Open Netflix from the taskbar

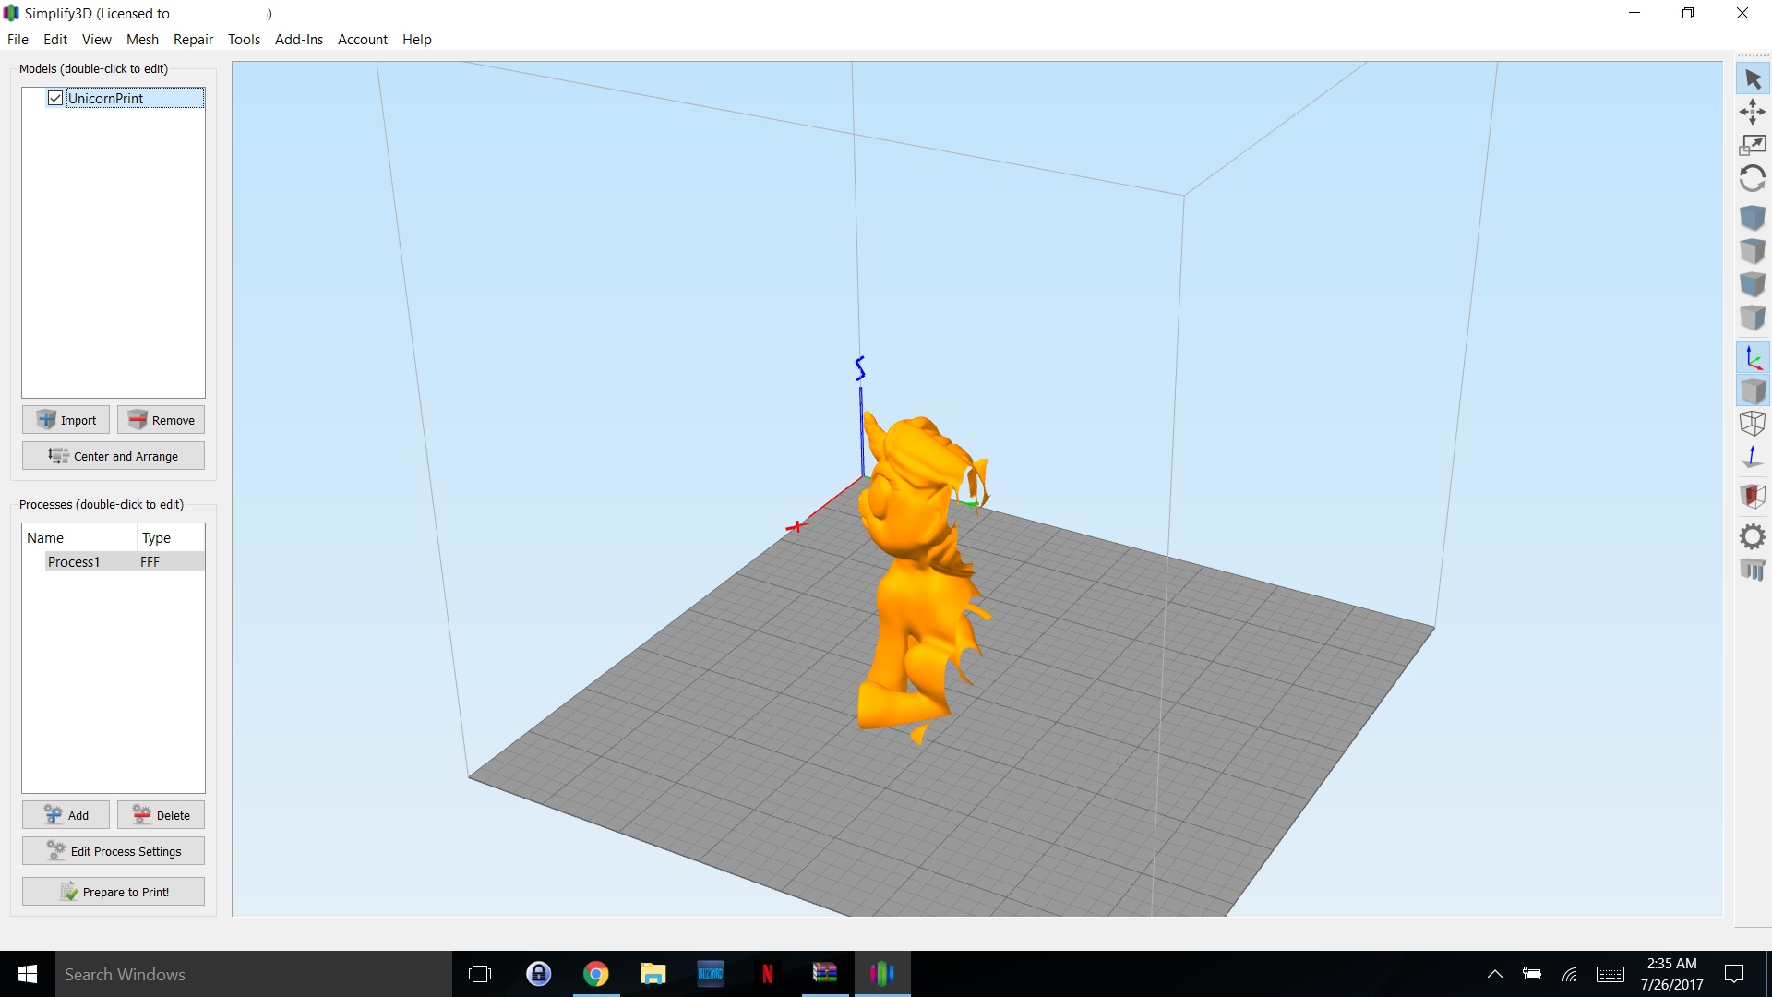(x=768, y=974)
